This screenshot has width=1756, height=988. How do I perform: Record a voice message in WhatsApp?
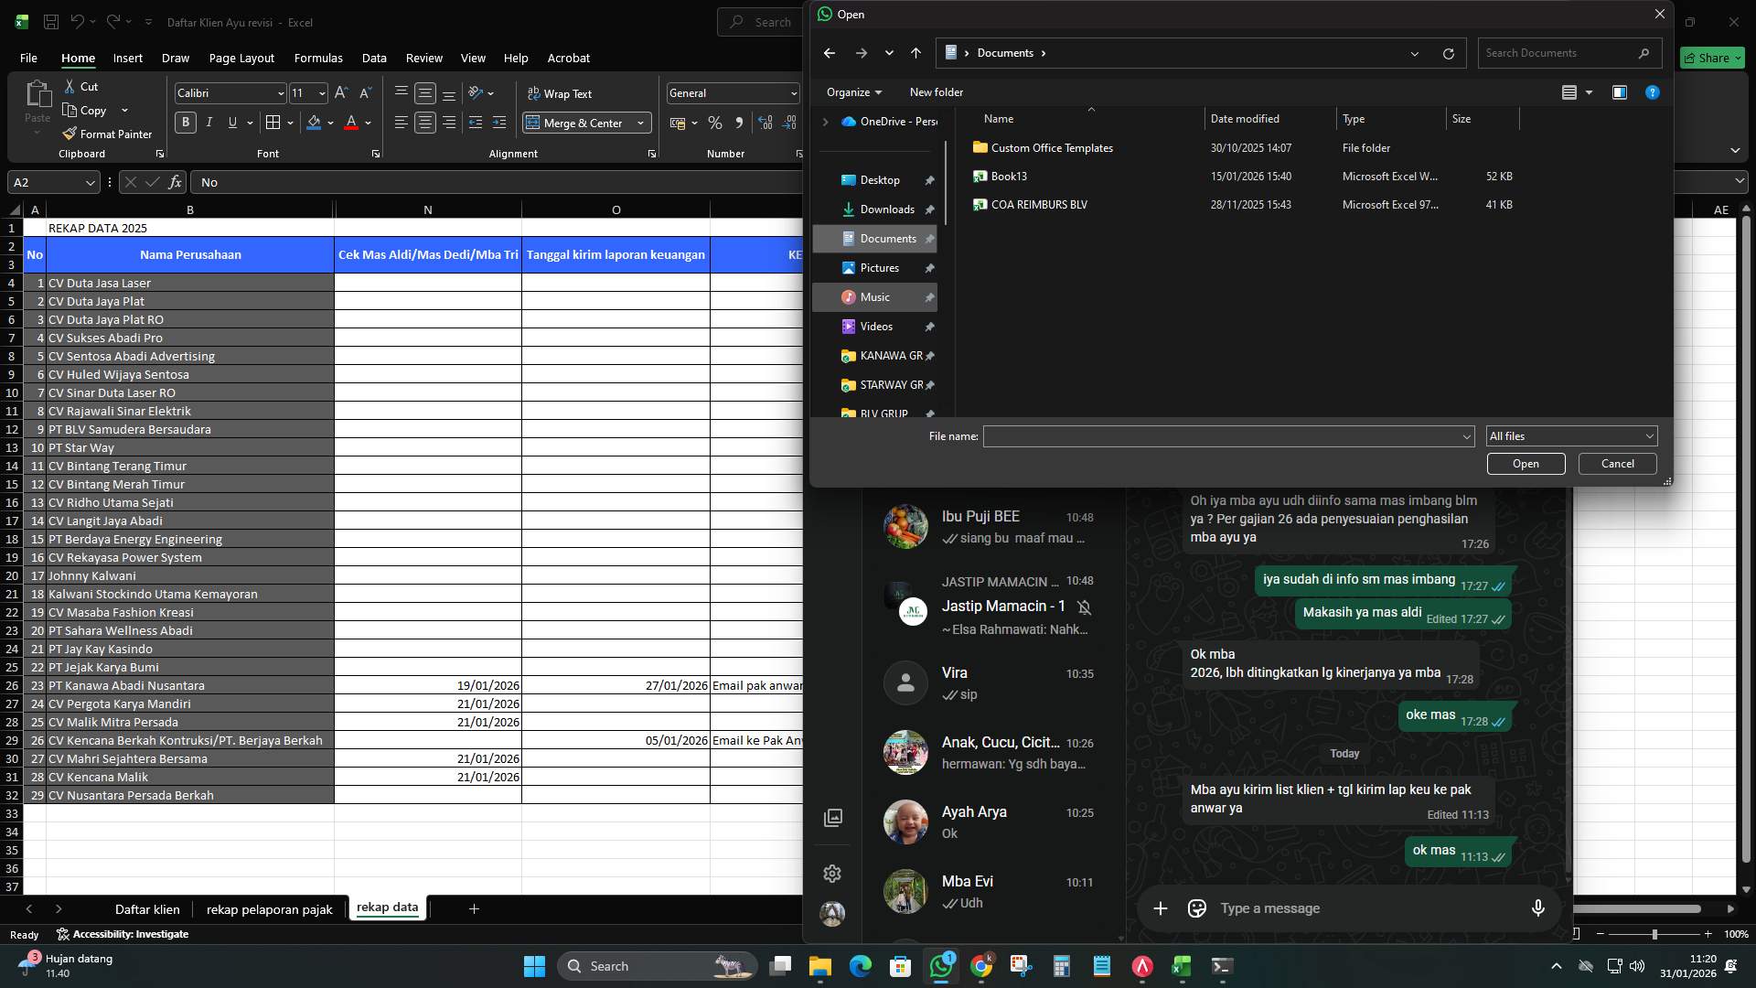pos(1538,907)
